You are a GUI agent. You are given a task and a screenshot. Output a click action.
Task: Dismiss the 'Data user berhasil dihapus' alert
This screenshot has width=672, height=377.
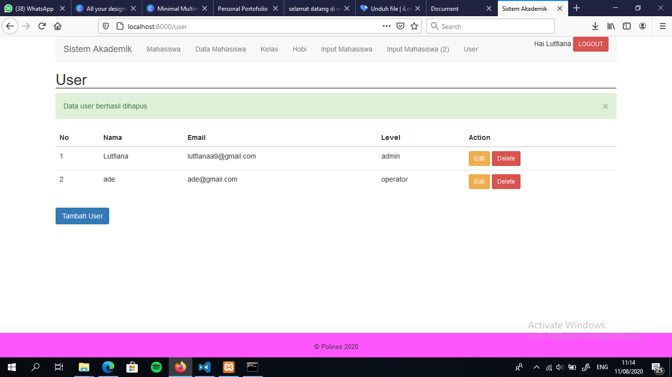click(x=605, y=106)
